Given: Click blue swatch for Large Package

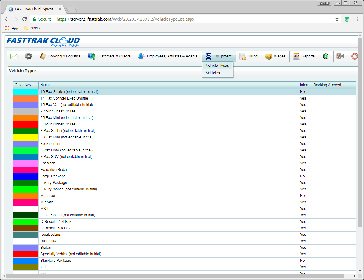Looking at the screenshot, I should pos(26,176).
